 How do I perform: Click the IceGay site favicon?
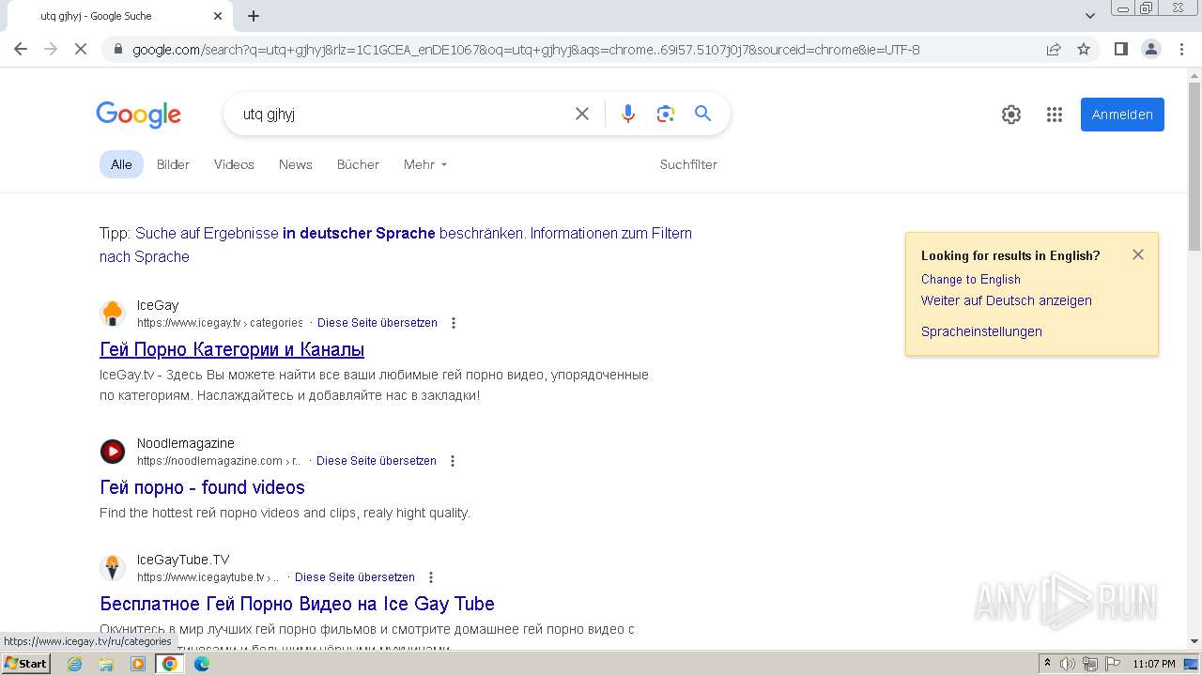113,314
